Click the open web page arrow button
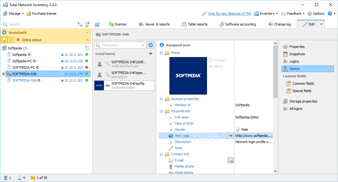Screen dimensions: 338x182 [x=231, y=136]
